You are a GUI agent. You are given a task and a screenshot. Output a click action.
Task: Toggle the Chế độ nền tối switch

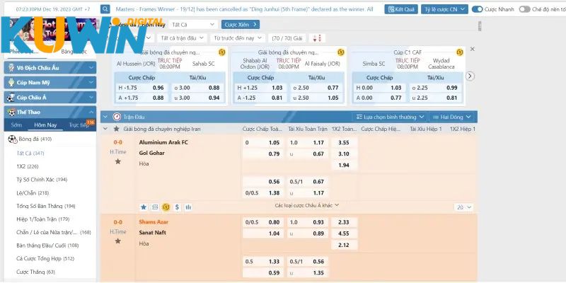(524, 10)
